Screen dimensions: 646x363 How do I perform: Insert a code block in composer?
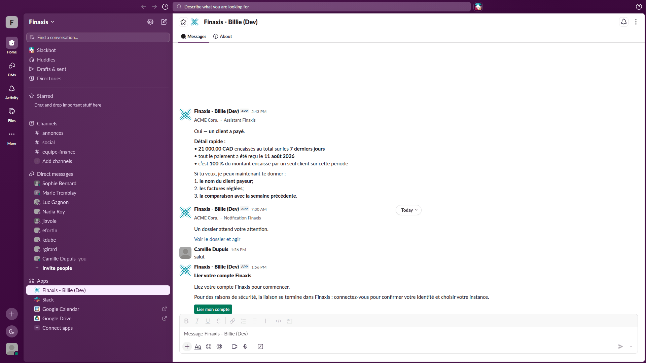coord(289,321)
